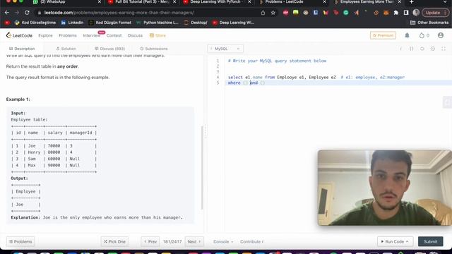Click the Grammarly green extension icon
Image resolution: width=452 pixels, height=254 pixels.
tap(346, 13)
